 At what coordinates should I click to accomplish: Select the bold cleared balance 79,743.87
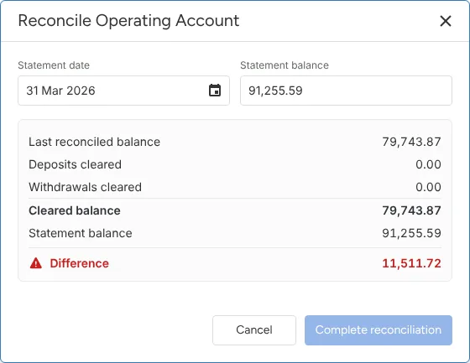(x=411, y=210)
